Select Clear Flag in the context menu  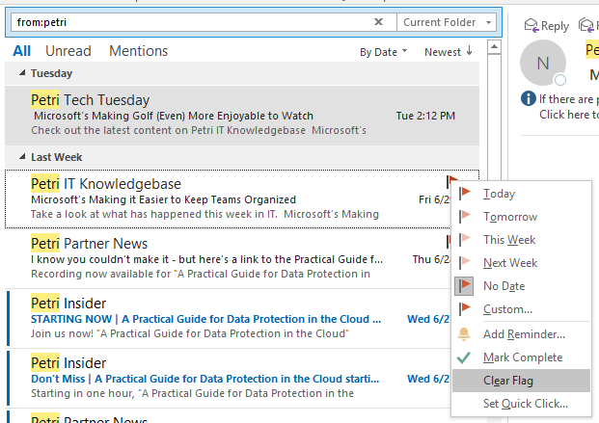tap(521, 381)
